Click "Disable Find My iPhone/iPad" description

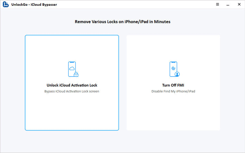[x=173, y=91]
